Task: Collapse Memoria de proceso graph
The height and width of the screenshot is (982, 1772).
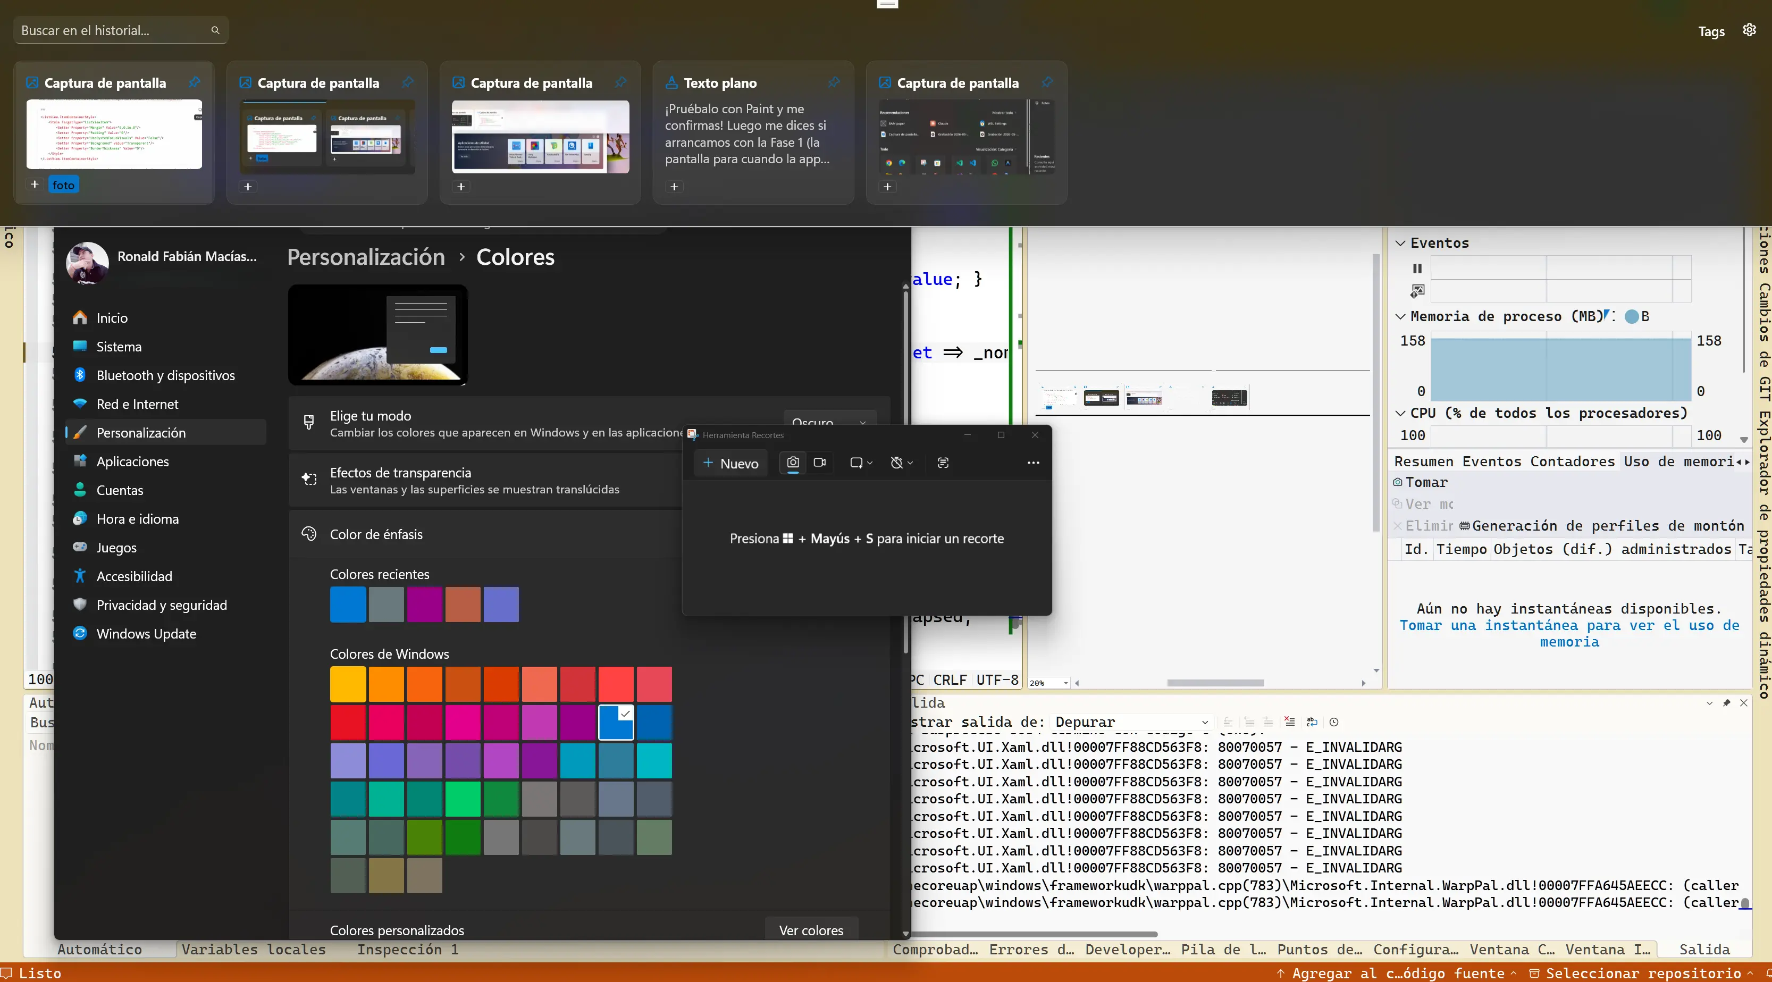Action: click(x=1400, y=316)
